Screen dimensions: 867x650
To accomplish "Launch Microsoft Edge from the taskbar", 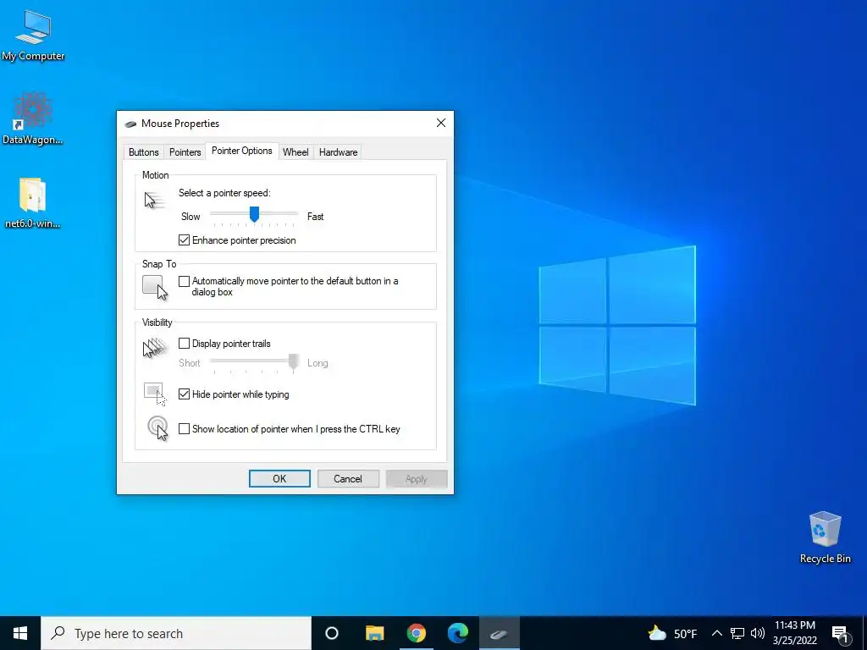I will tap(458, 633).
